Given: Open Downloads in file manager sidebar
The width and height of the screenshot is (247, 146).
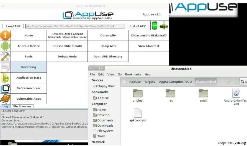Looking at the screenshot, I should click(x=103, y=126).
